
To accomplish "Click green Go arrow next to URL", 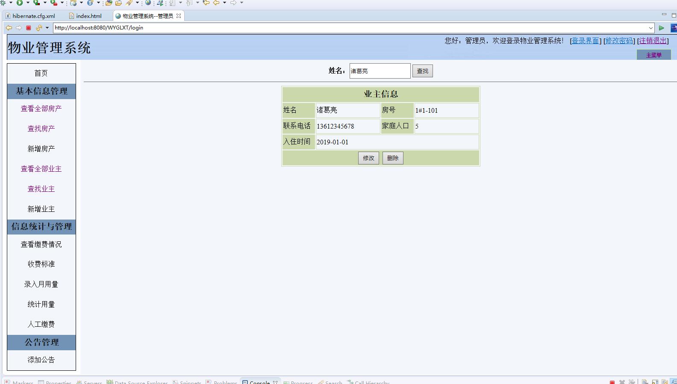I will coord(661,28).
